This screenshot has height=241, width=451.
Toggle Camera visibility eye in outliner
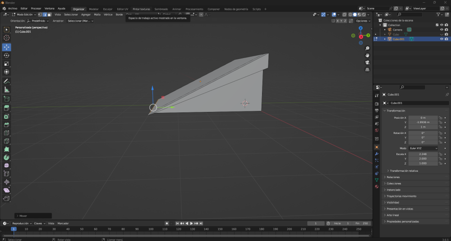442,30
